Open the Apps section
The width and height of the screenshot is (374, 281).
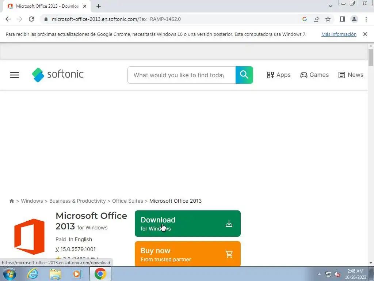[x=279, y=75]
